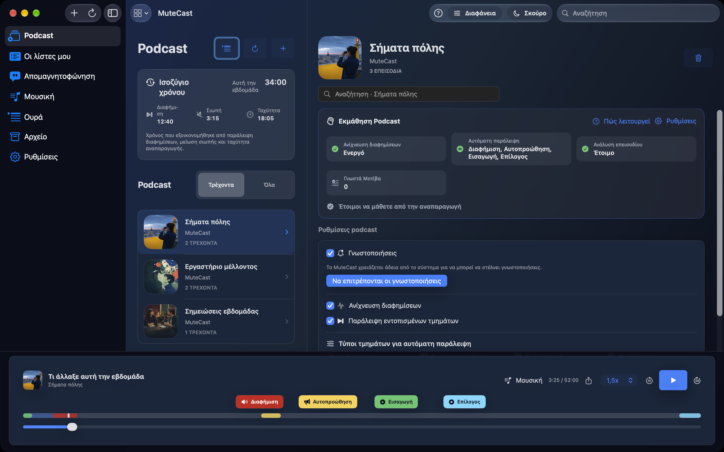Toggle Παράλειψη εντοπισμένων τμημάτων checkbox
Image resolution: width=724 pixels, height=452 pixels.
tap(330, 321)
